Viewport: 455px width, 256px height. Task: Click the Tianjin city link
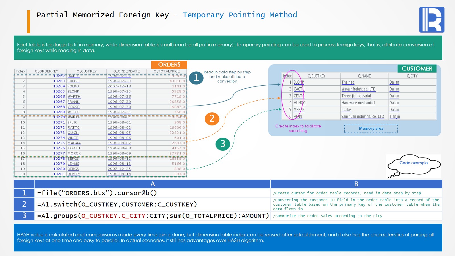click(x=394, y=117)
